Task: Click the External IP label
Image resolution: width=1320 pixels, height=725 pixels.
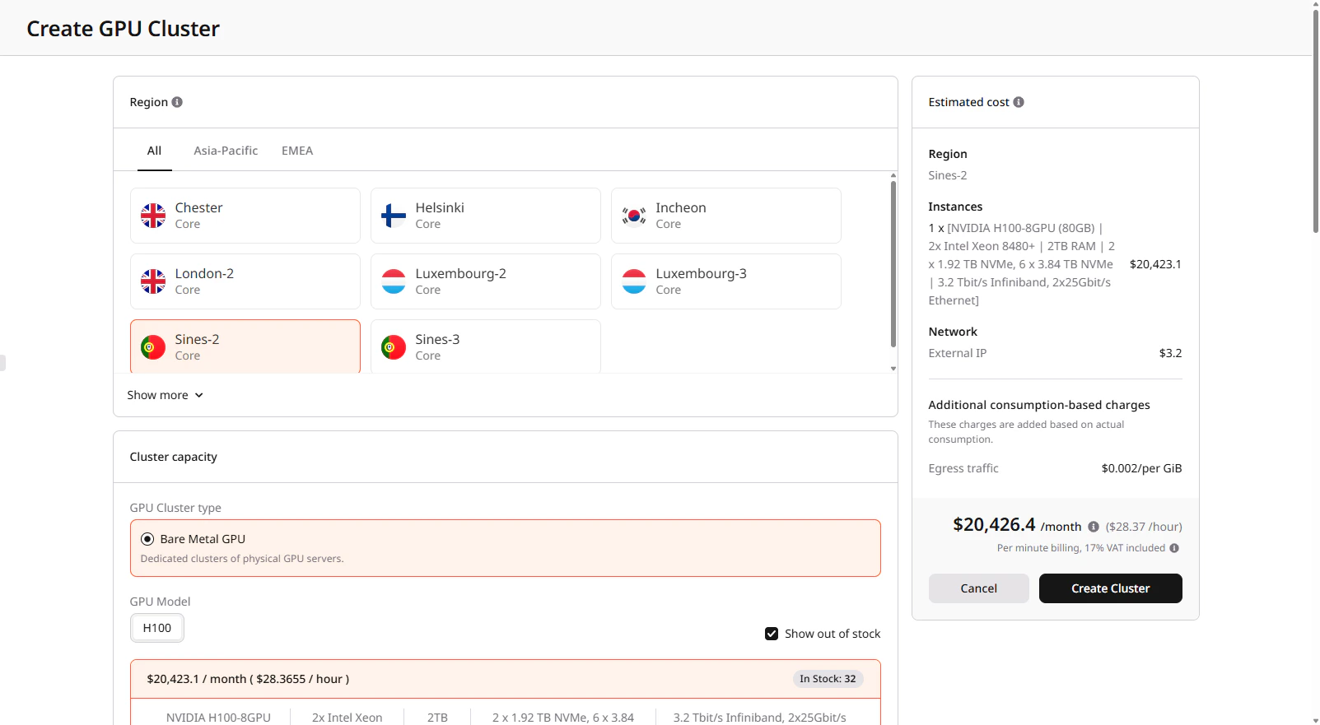Action: coord(957,353)
